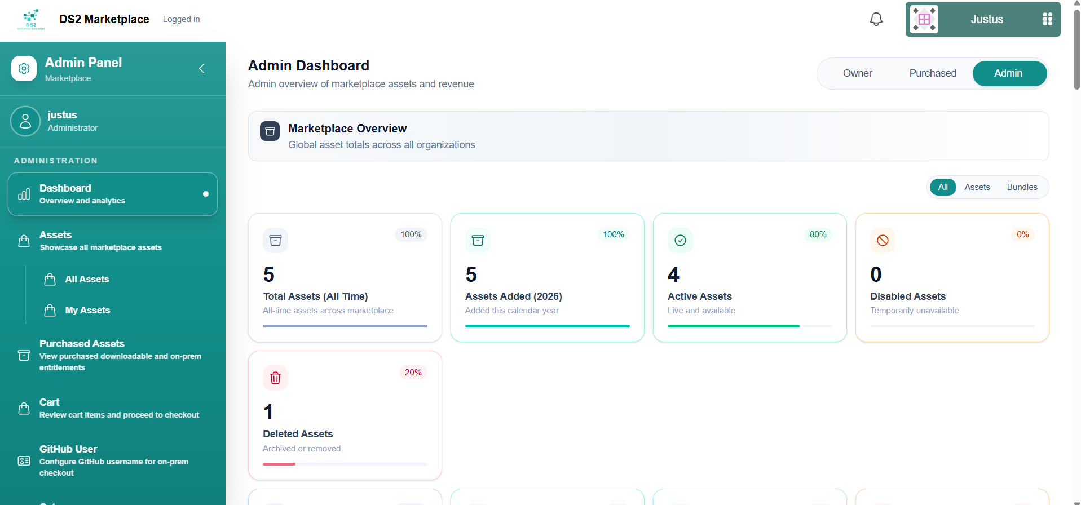Click the Active Assets card title
The image size is (1081, 505).
tap(699, 296)
